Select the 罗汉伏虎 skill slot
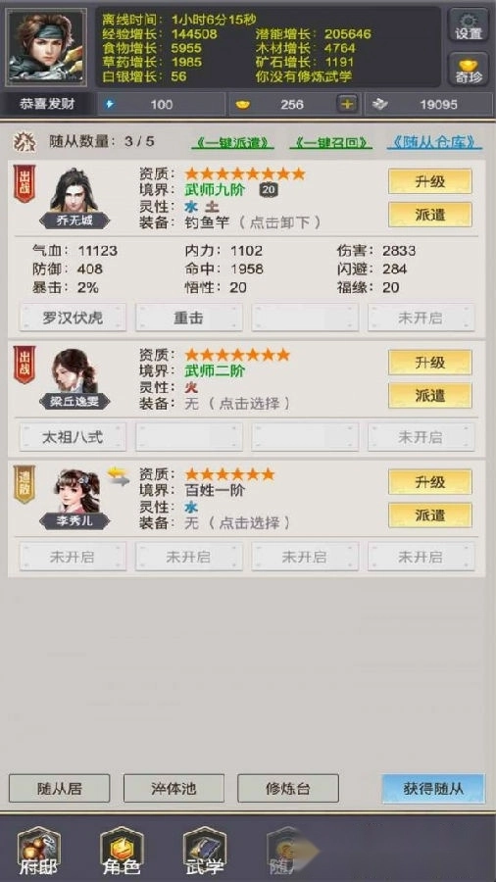This screenshot has height=882, width=496. tap(74, 318)
